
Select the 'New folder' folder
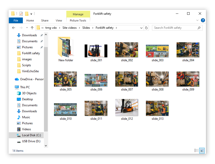66,49
